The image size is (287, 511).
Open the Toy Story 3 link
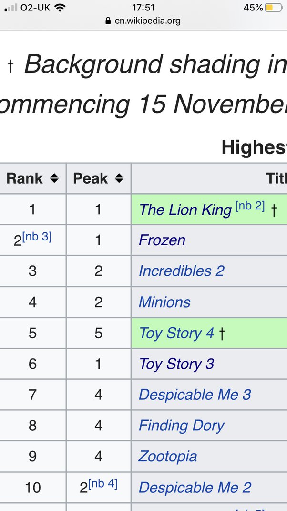pyautogui.click(x=176, y=364)
